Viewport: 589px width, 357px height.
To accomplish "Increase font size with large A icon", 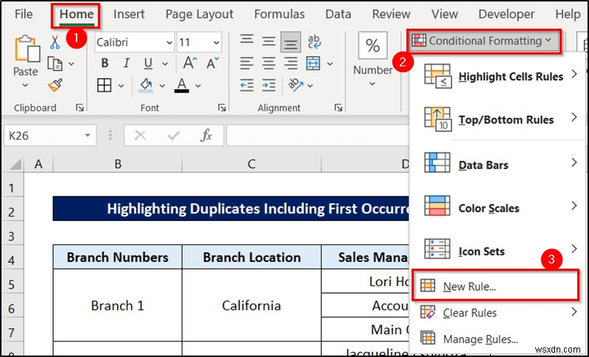I will click(x=190, y=63).
